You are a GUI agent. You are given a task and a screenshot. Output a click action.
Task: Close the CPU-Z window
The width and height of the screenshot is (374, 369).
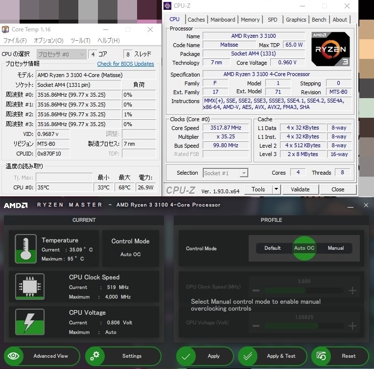(347, 6)
